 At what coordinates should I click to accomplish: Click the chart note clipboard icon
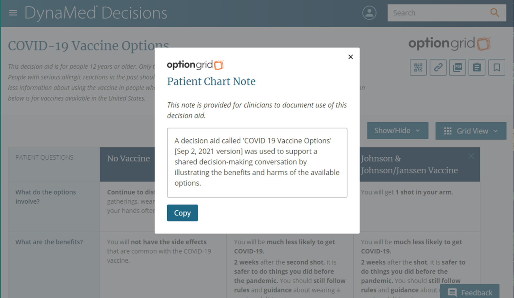tap(477, 67)
